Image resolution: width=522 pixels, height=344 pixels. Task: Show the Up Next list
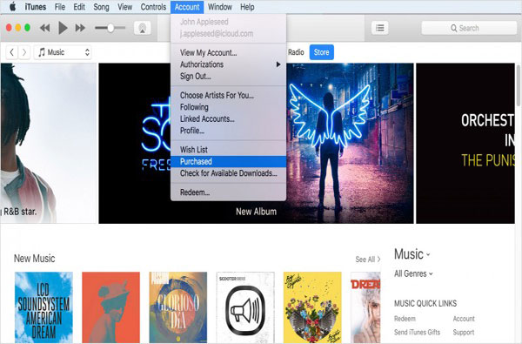(x=379, y=28)
